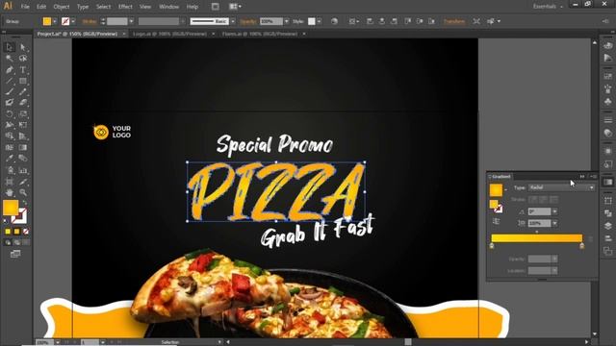The height and width of the screenshot is (346, 616).
Task: Switch to the Flares.ai document tab
Action: tap(260, 34)
